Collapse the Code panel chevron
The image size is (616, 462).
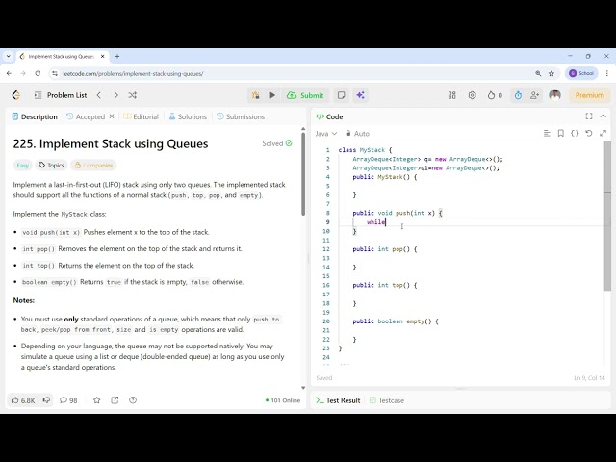click(x=603, y=116)
